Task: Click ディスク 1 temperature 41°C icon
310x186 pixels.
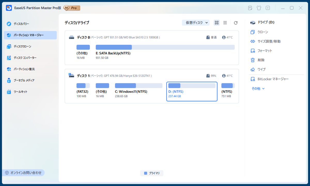Action: (224, 76)
